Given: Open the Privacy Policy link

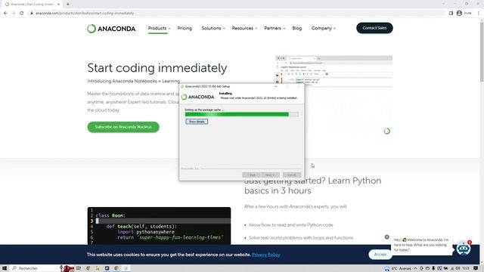Looking at the screenshot, I should (266, 255).
